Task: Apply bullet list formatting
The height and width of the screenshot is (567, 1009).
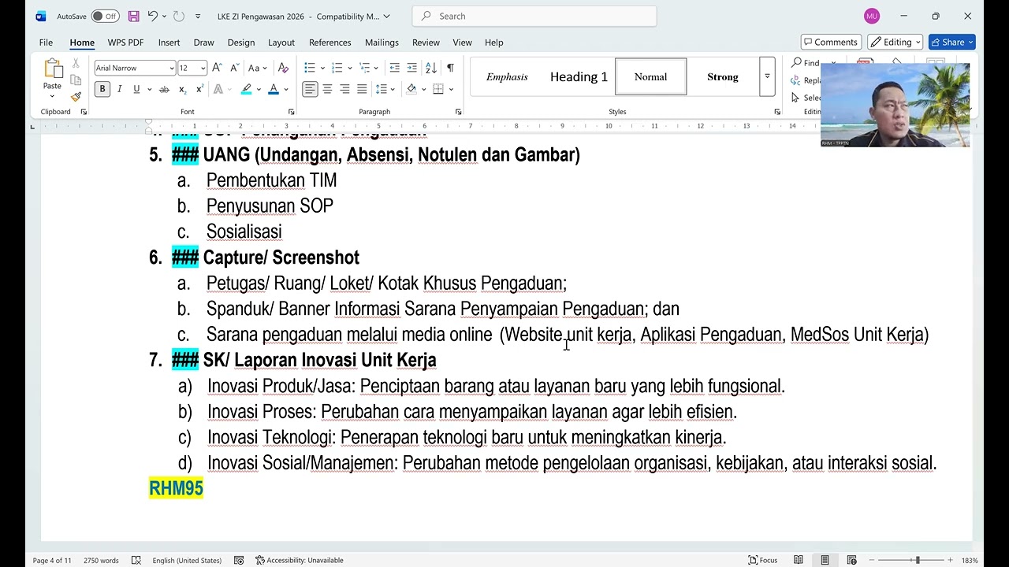Action: click(310, 68)
